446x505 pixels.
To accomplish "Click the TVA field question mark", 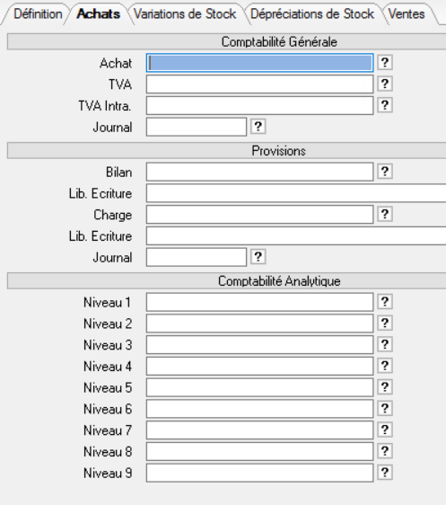I will [x=385, y=84].
